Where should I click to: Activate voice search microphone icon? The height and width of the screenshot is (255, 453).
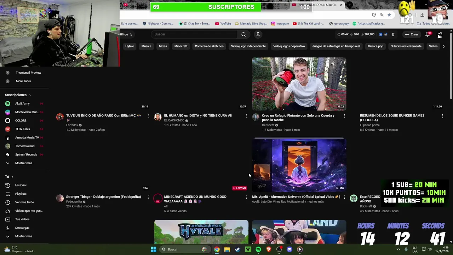258,34
